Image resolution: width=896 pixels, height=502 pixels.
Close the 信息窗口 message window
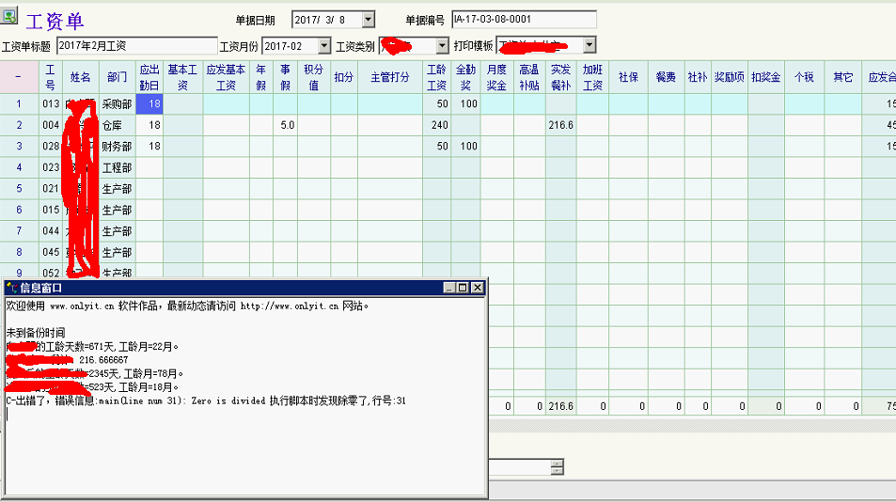click(x=477, y=288)
